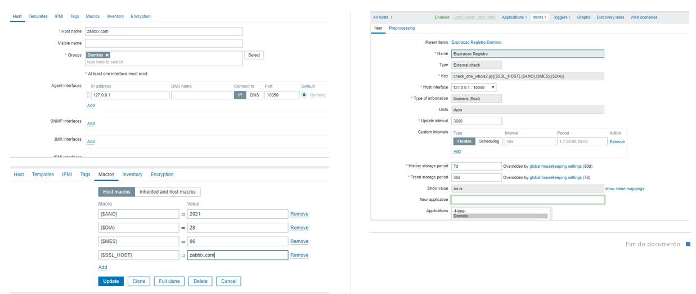Open the Discovery rules link

[x=610, y=17]
